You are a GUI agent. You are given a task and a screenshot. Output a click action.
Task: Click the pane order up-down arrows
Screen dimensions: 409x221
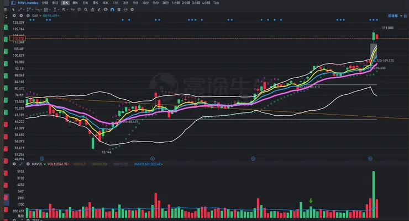tap(6, 16)
